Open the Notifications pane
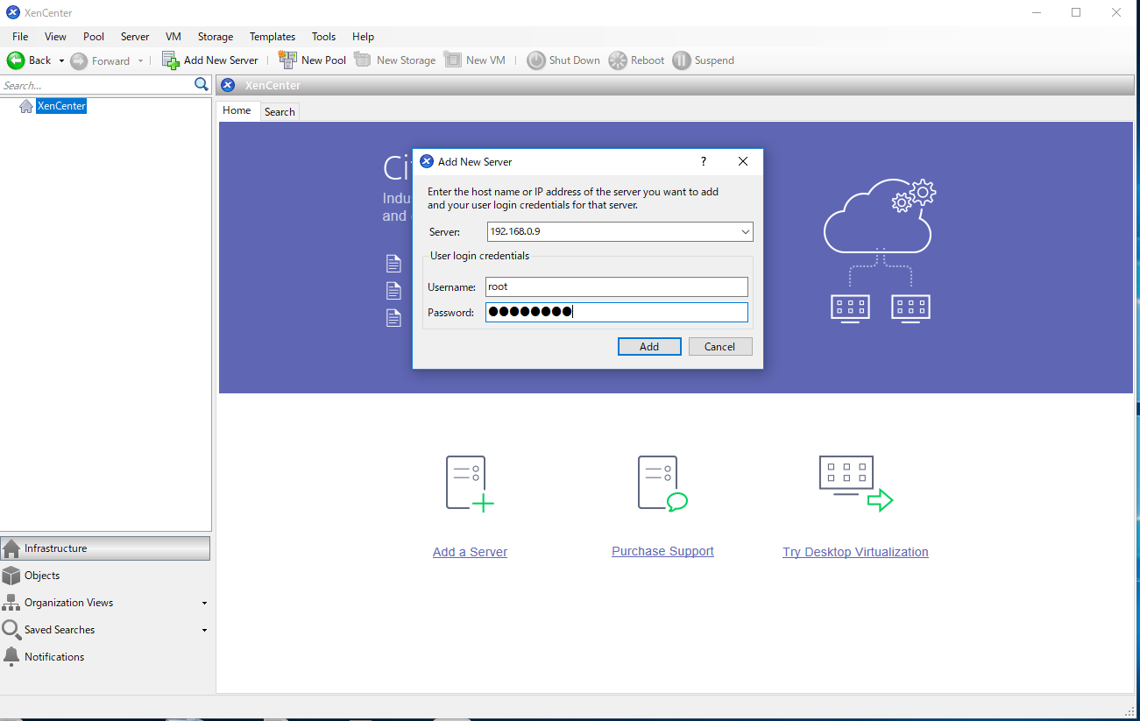1140x721 pixels. point(55,656)
